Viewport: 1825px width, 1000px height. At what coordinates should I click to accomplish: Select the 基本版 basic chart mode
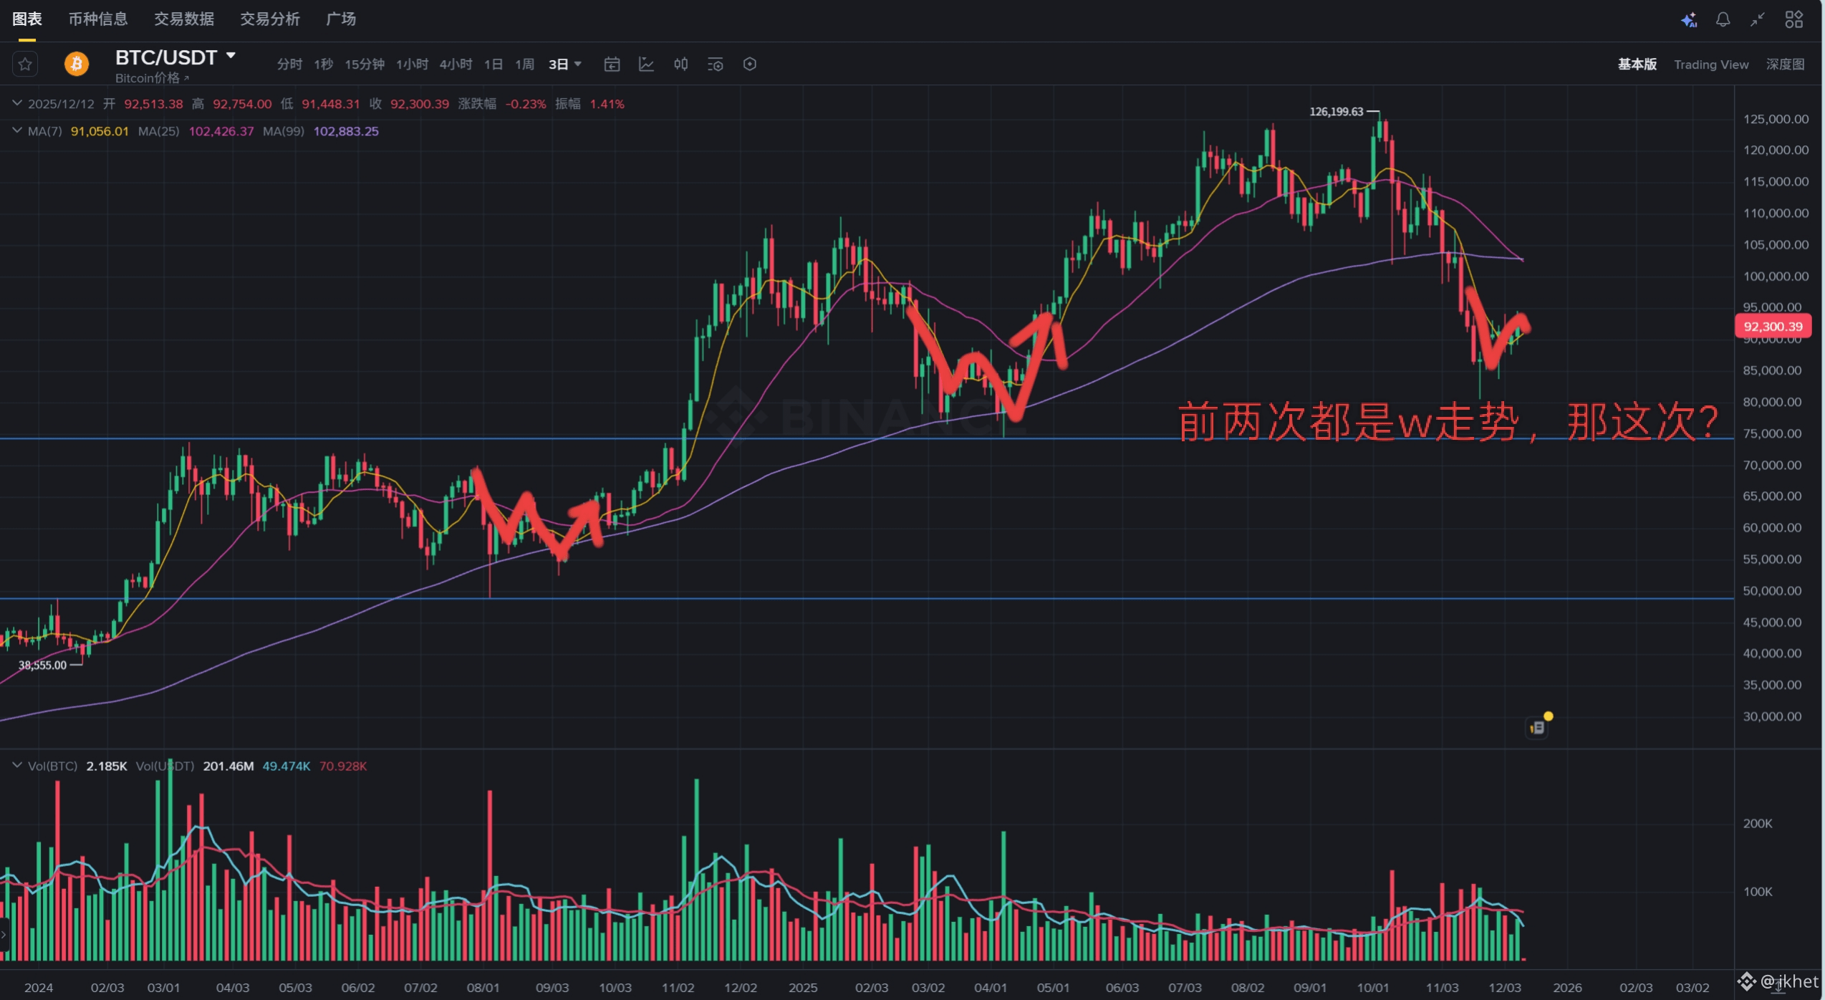[1637, 64]
